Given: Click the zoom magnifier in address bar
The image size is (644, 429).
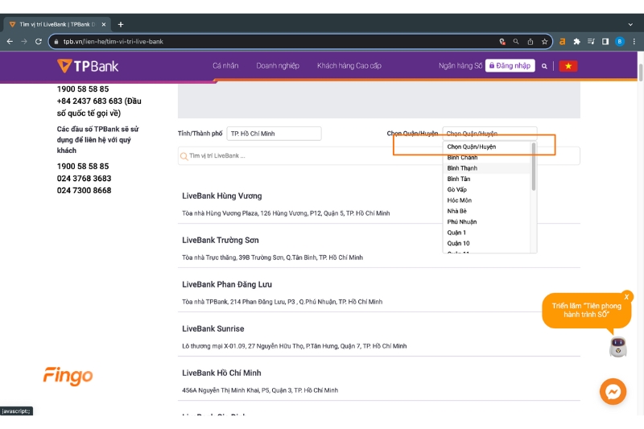Looking at the screenshot, I should click(x=516, y=42).
